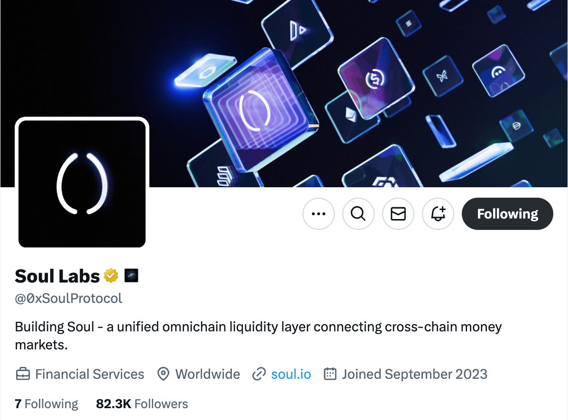Click the calendar joined-date icon
This screenshot has height=420, width=568.
330,374
